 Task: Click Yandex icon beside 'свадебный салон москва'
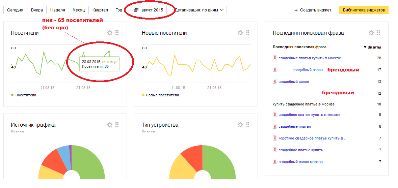point(275,162)
